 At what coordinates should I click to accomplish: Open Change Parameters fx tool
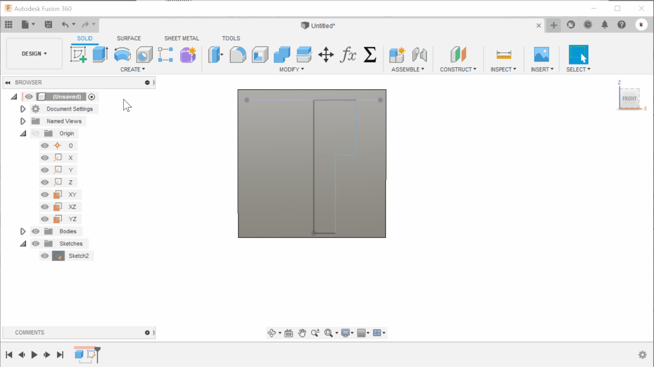(348, 55)
